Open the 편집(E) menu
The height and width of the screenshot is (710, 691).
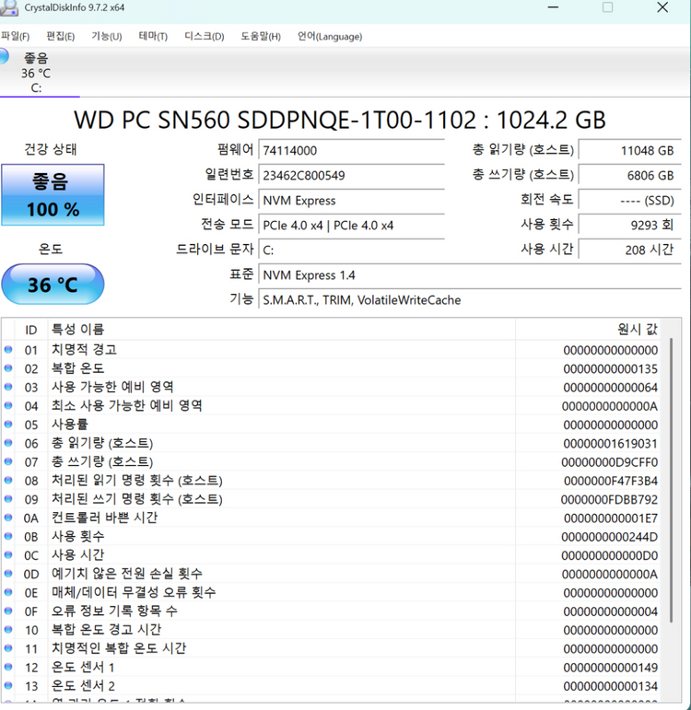point(60,36)
